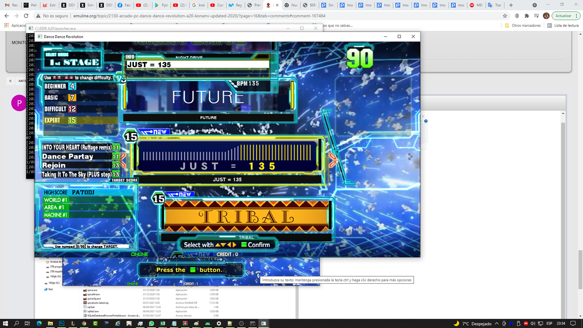Screen dimensions: 583x328
Task: Click the red arrow right of song wheel
Action: pos(333,159)
